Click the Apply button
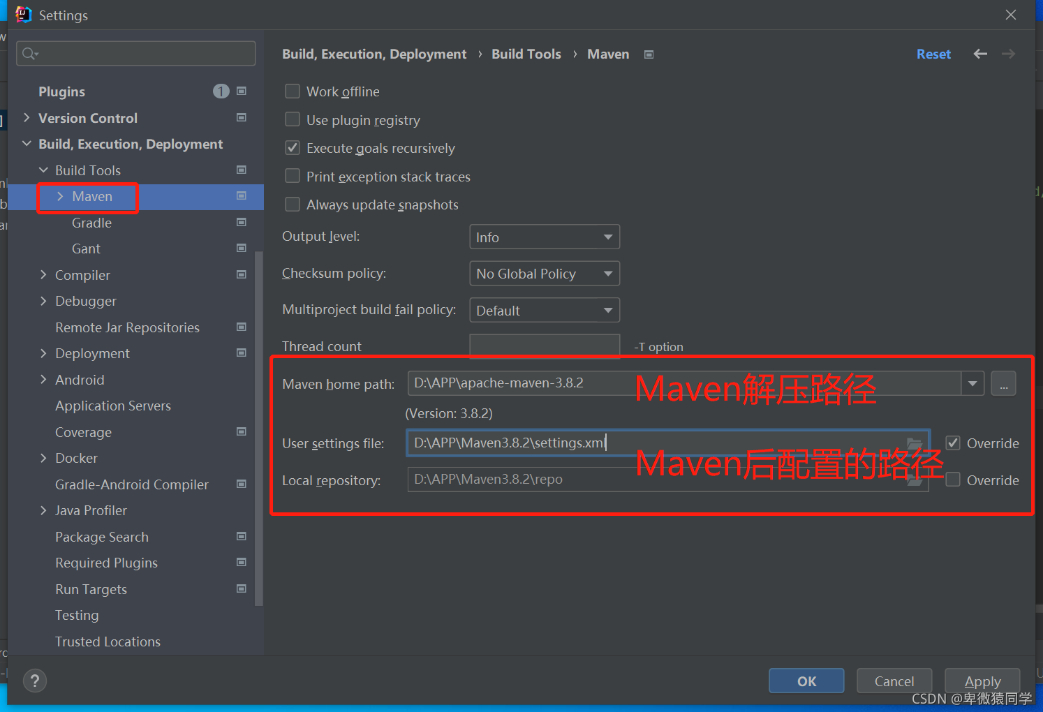Image resolution: width=1043 pixels, height=712 pixels. pyautogui.click(x=982, y=681)
